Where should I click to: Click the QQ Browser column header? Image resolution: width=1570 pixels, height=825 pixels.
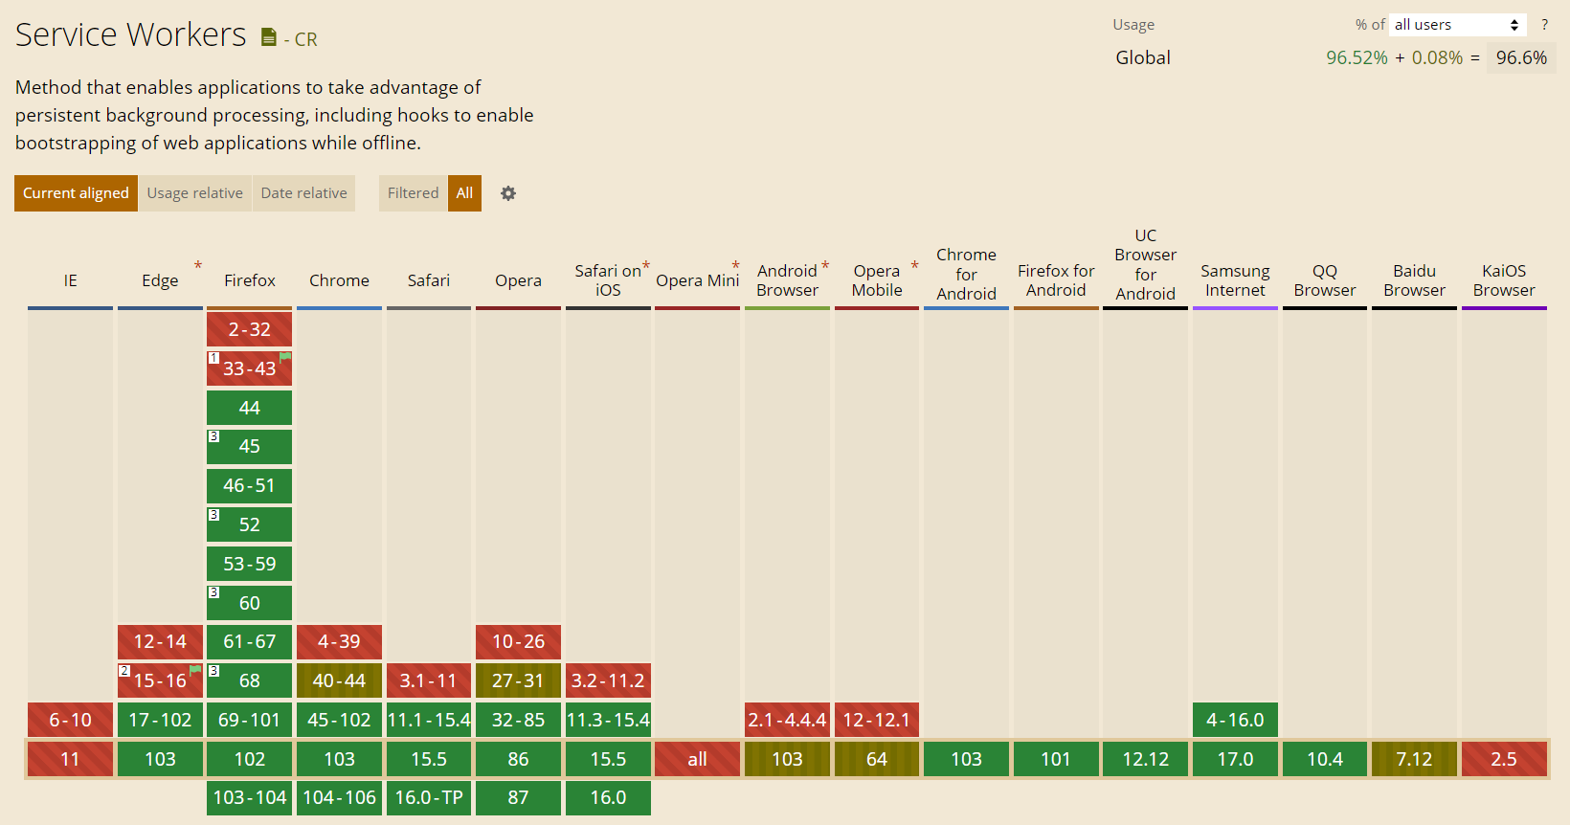tap(1325, 280)
